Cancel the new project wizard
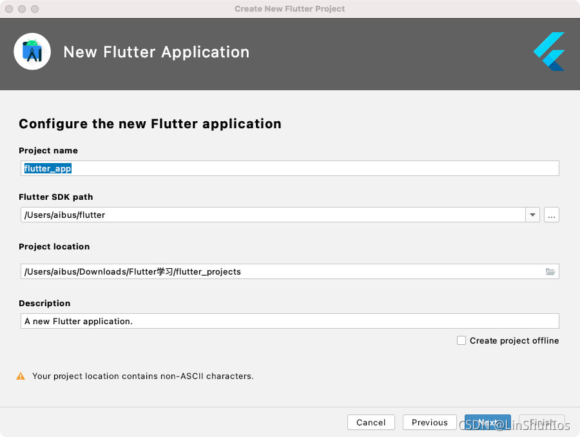Viewport: 580px width, 437px height. click(x=371, y=422)
